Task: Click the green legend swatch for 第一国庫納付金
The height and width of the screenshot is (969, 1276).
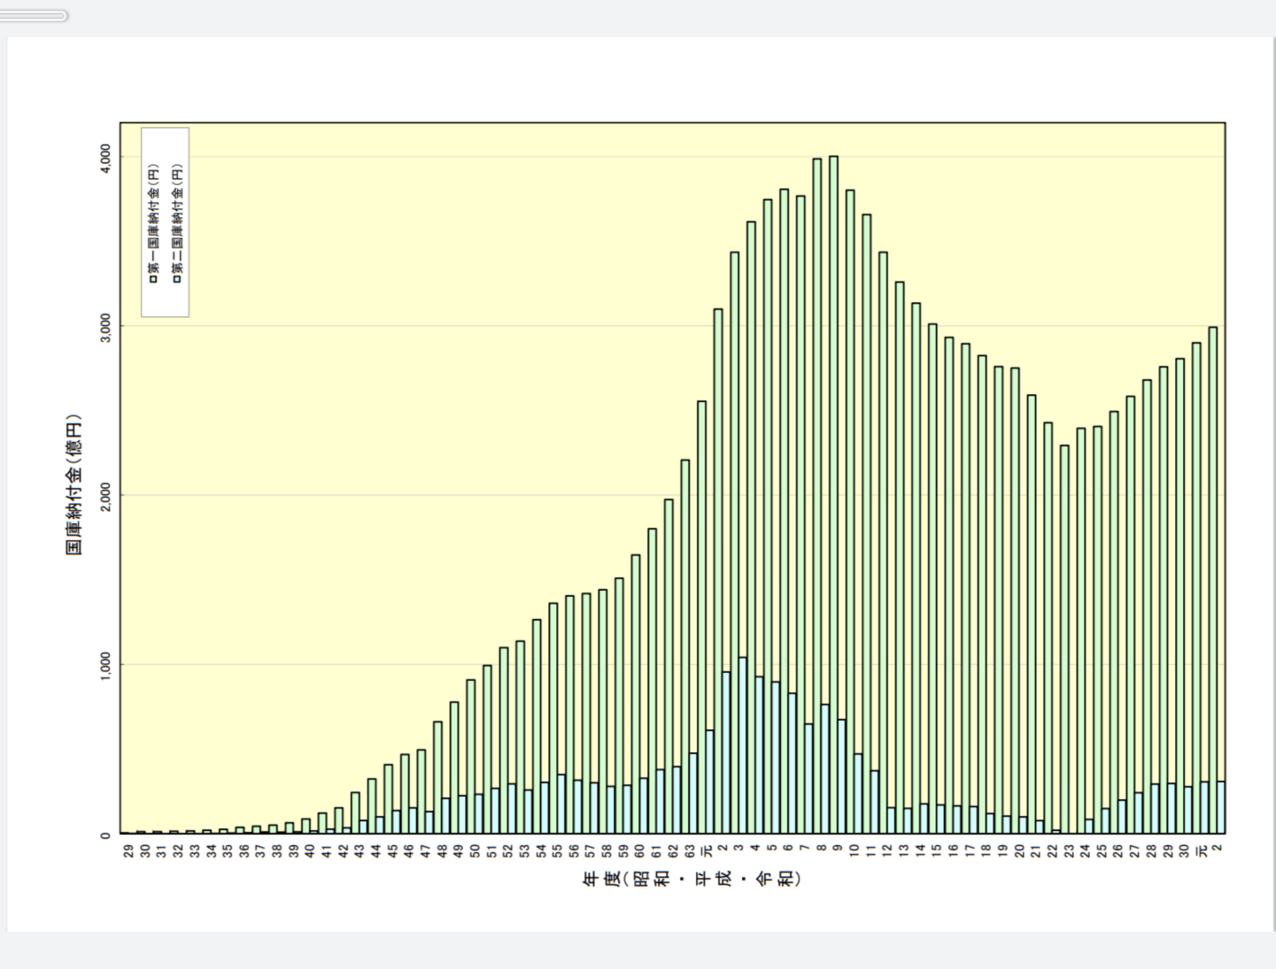Action: [153, 279]
